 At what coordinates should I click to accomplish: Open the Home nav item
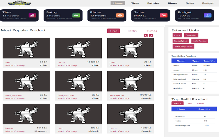[x=118, y=3]
